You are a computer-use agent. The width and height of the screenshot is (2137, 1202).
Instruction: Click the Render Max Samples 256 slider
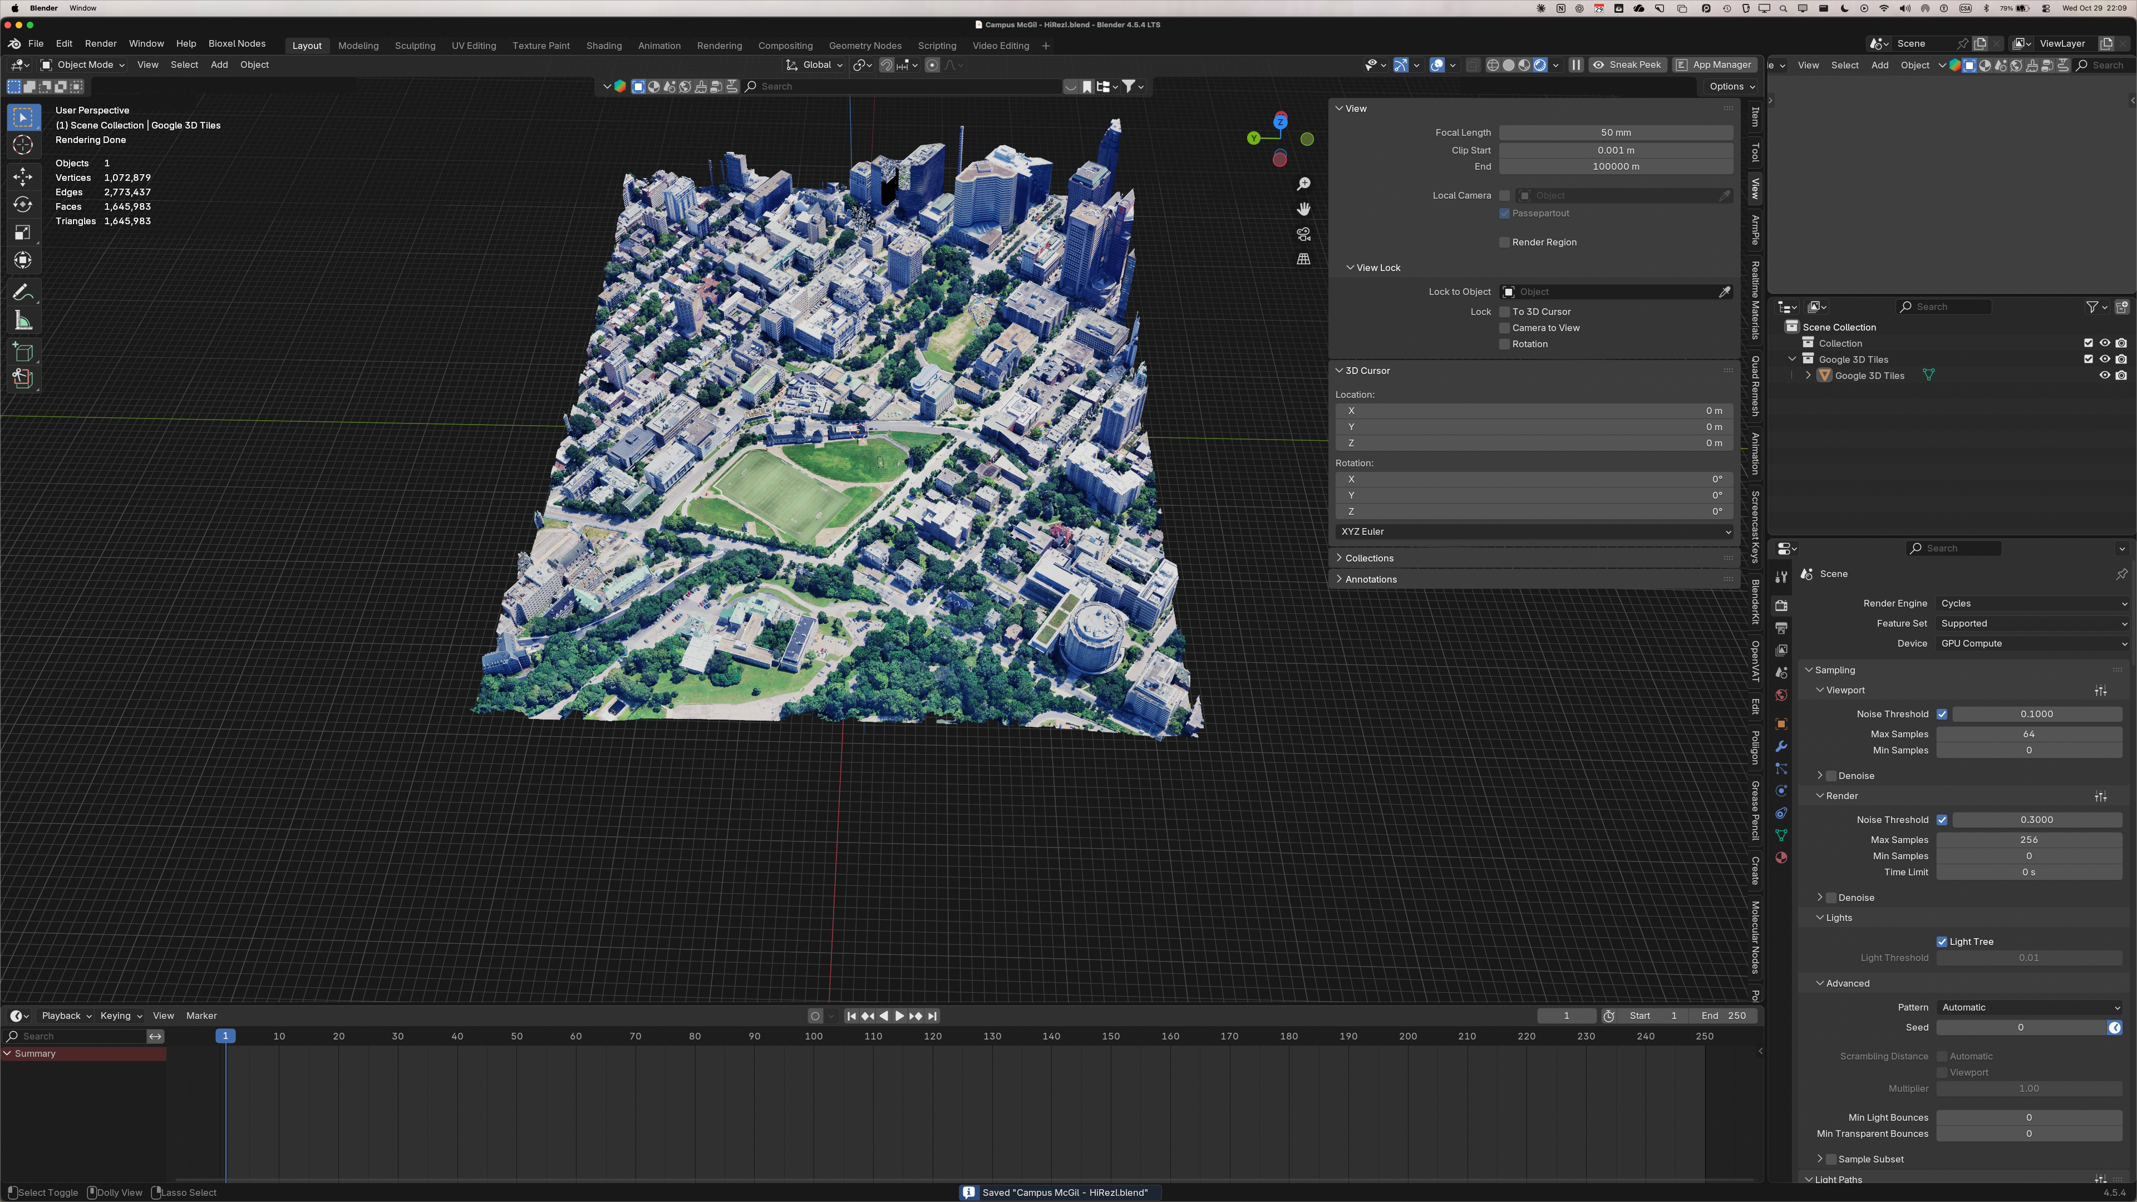click(x=2029, y=840)
